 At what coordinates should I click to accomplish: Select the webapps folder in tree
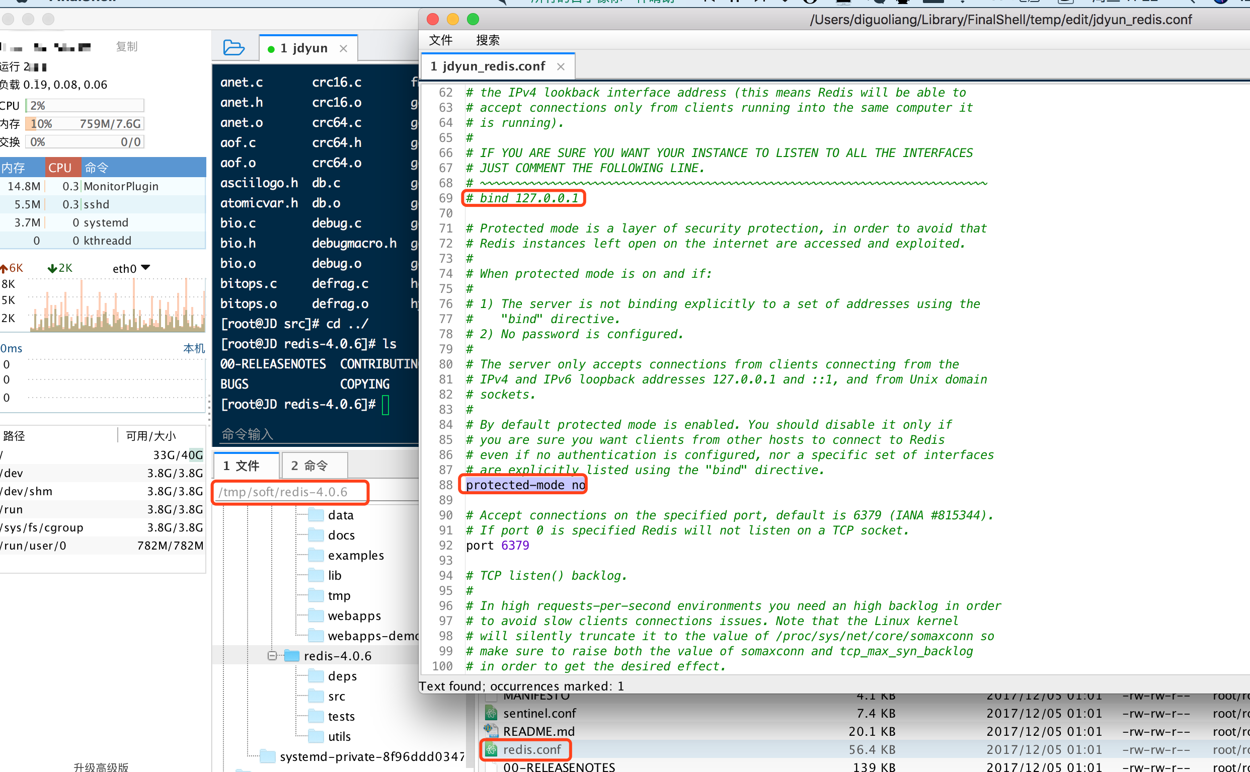354,616
